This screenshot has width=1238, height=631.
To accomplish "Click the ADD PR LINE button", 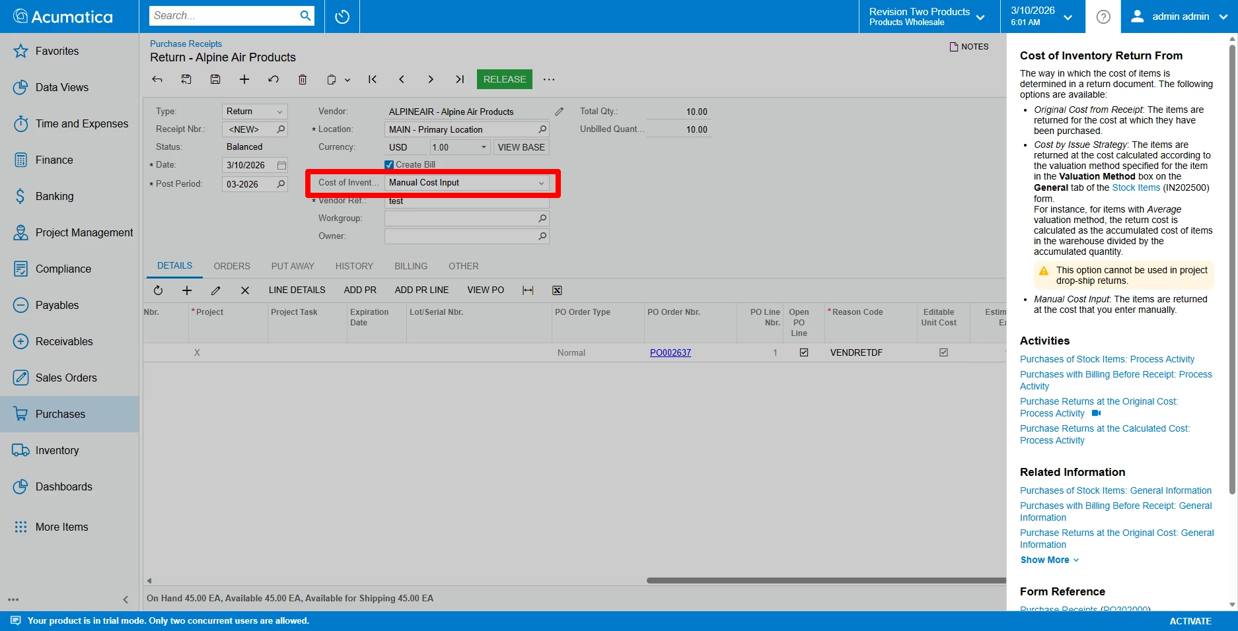I will tap(421, 290).
